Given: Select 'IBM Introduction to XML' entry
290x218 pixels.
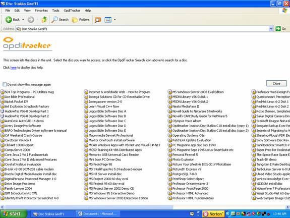Looking at the screenshot, I should (x=21, y=193).
